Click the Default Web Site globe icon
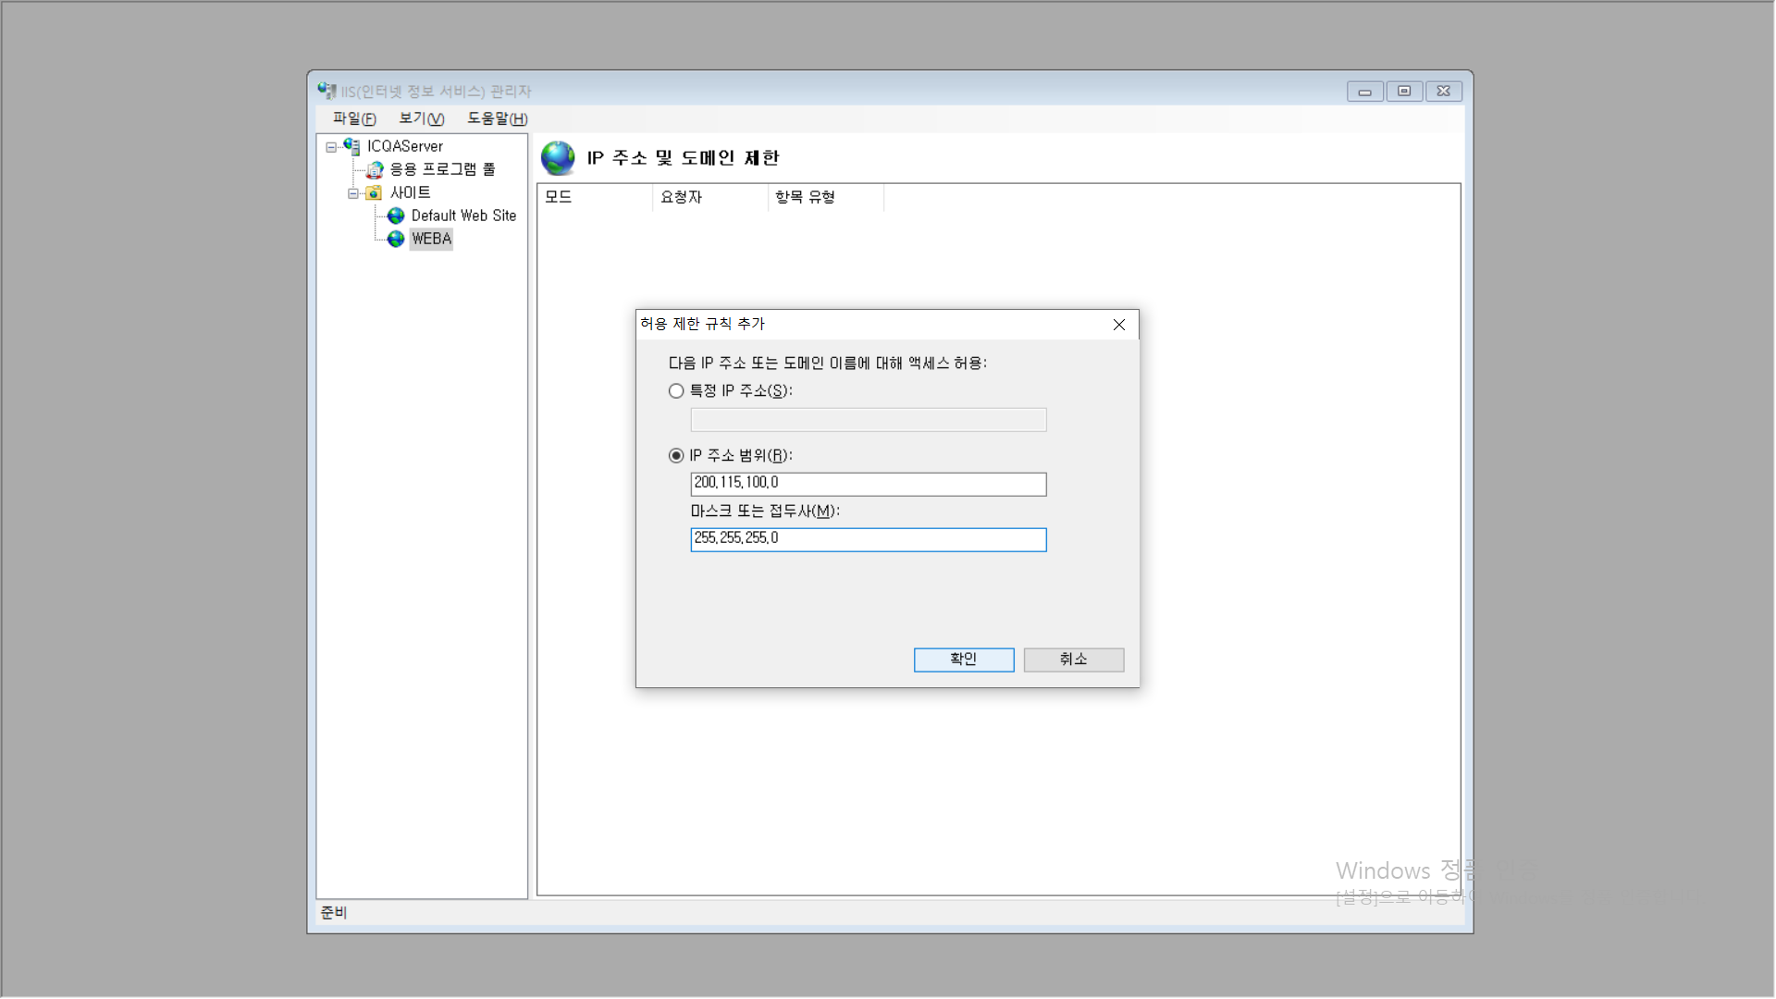 tap(396, 216)
